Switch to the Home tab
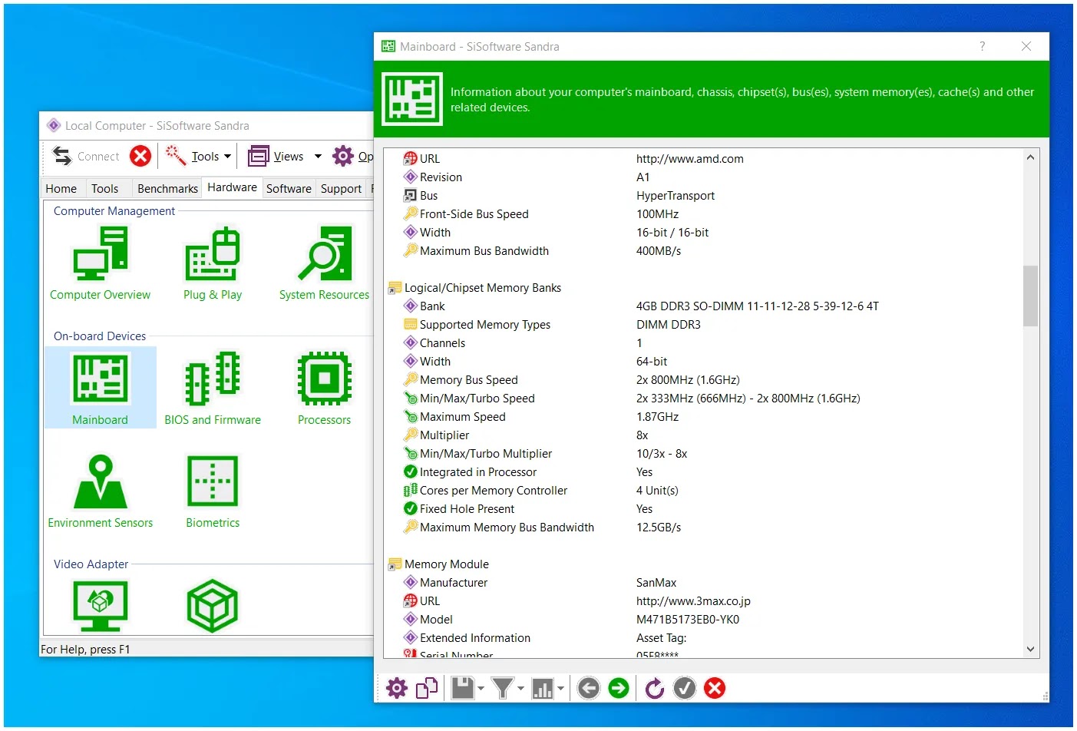The image size is (1077, 731). click(61, 188)
